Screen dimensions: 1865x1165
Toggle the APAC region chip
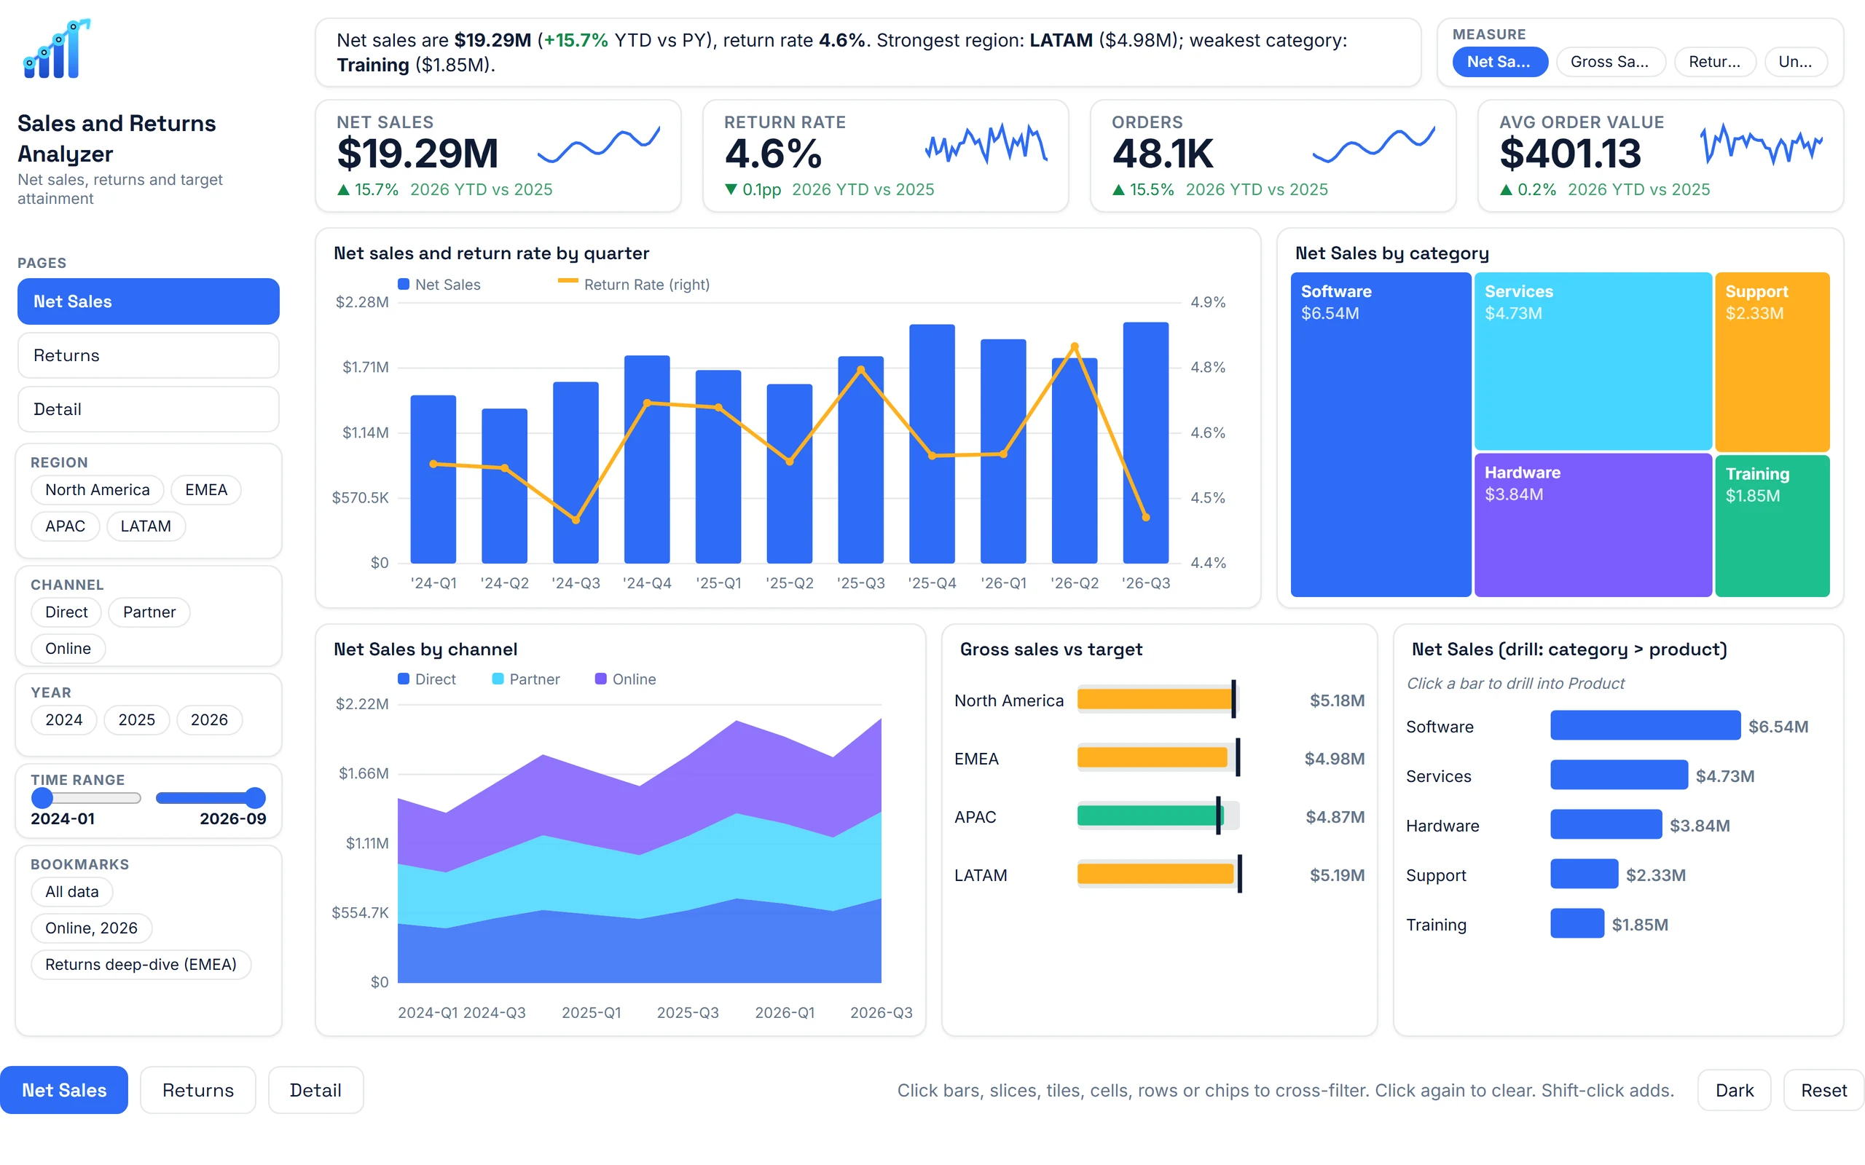pos(65,526)
